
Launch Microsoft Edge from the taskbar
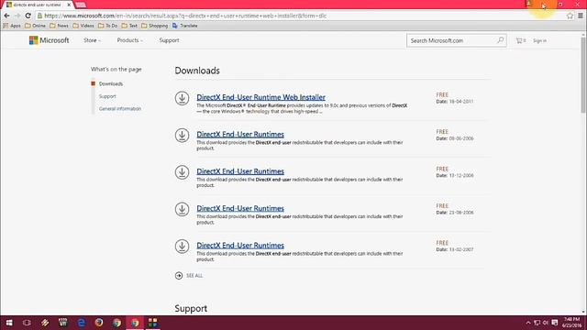click(81, 323)
